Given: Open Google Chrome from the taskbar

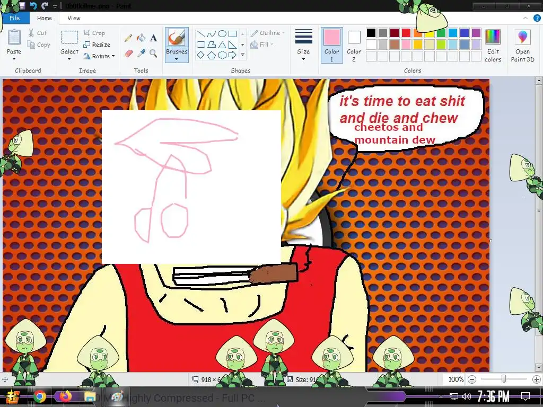Looking at the screenshot, I should click(x=39, y=396).
